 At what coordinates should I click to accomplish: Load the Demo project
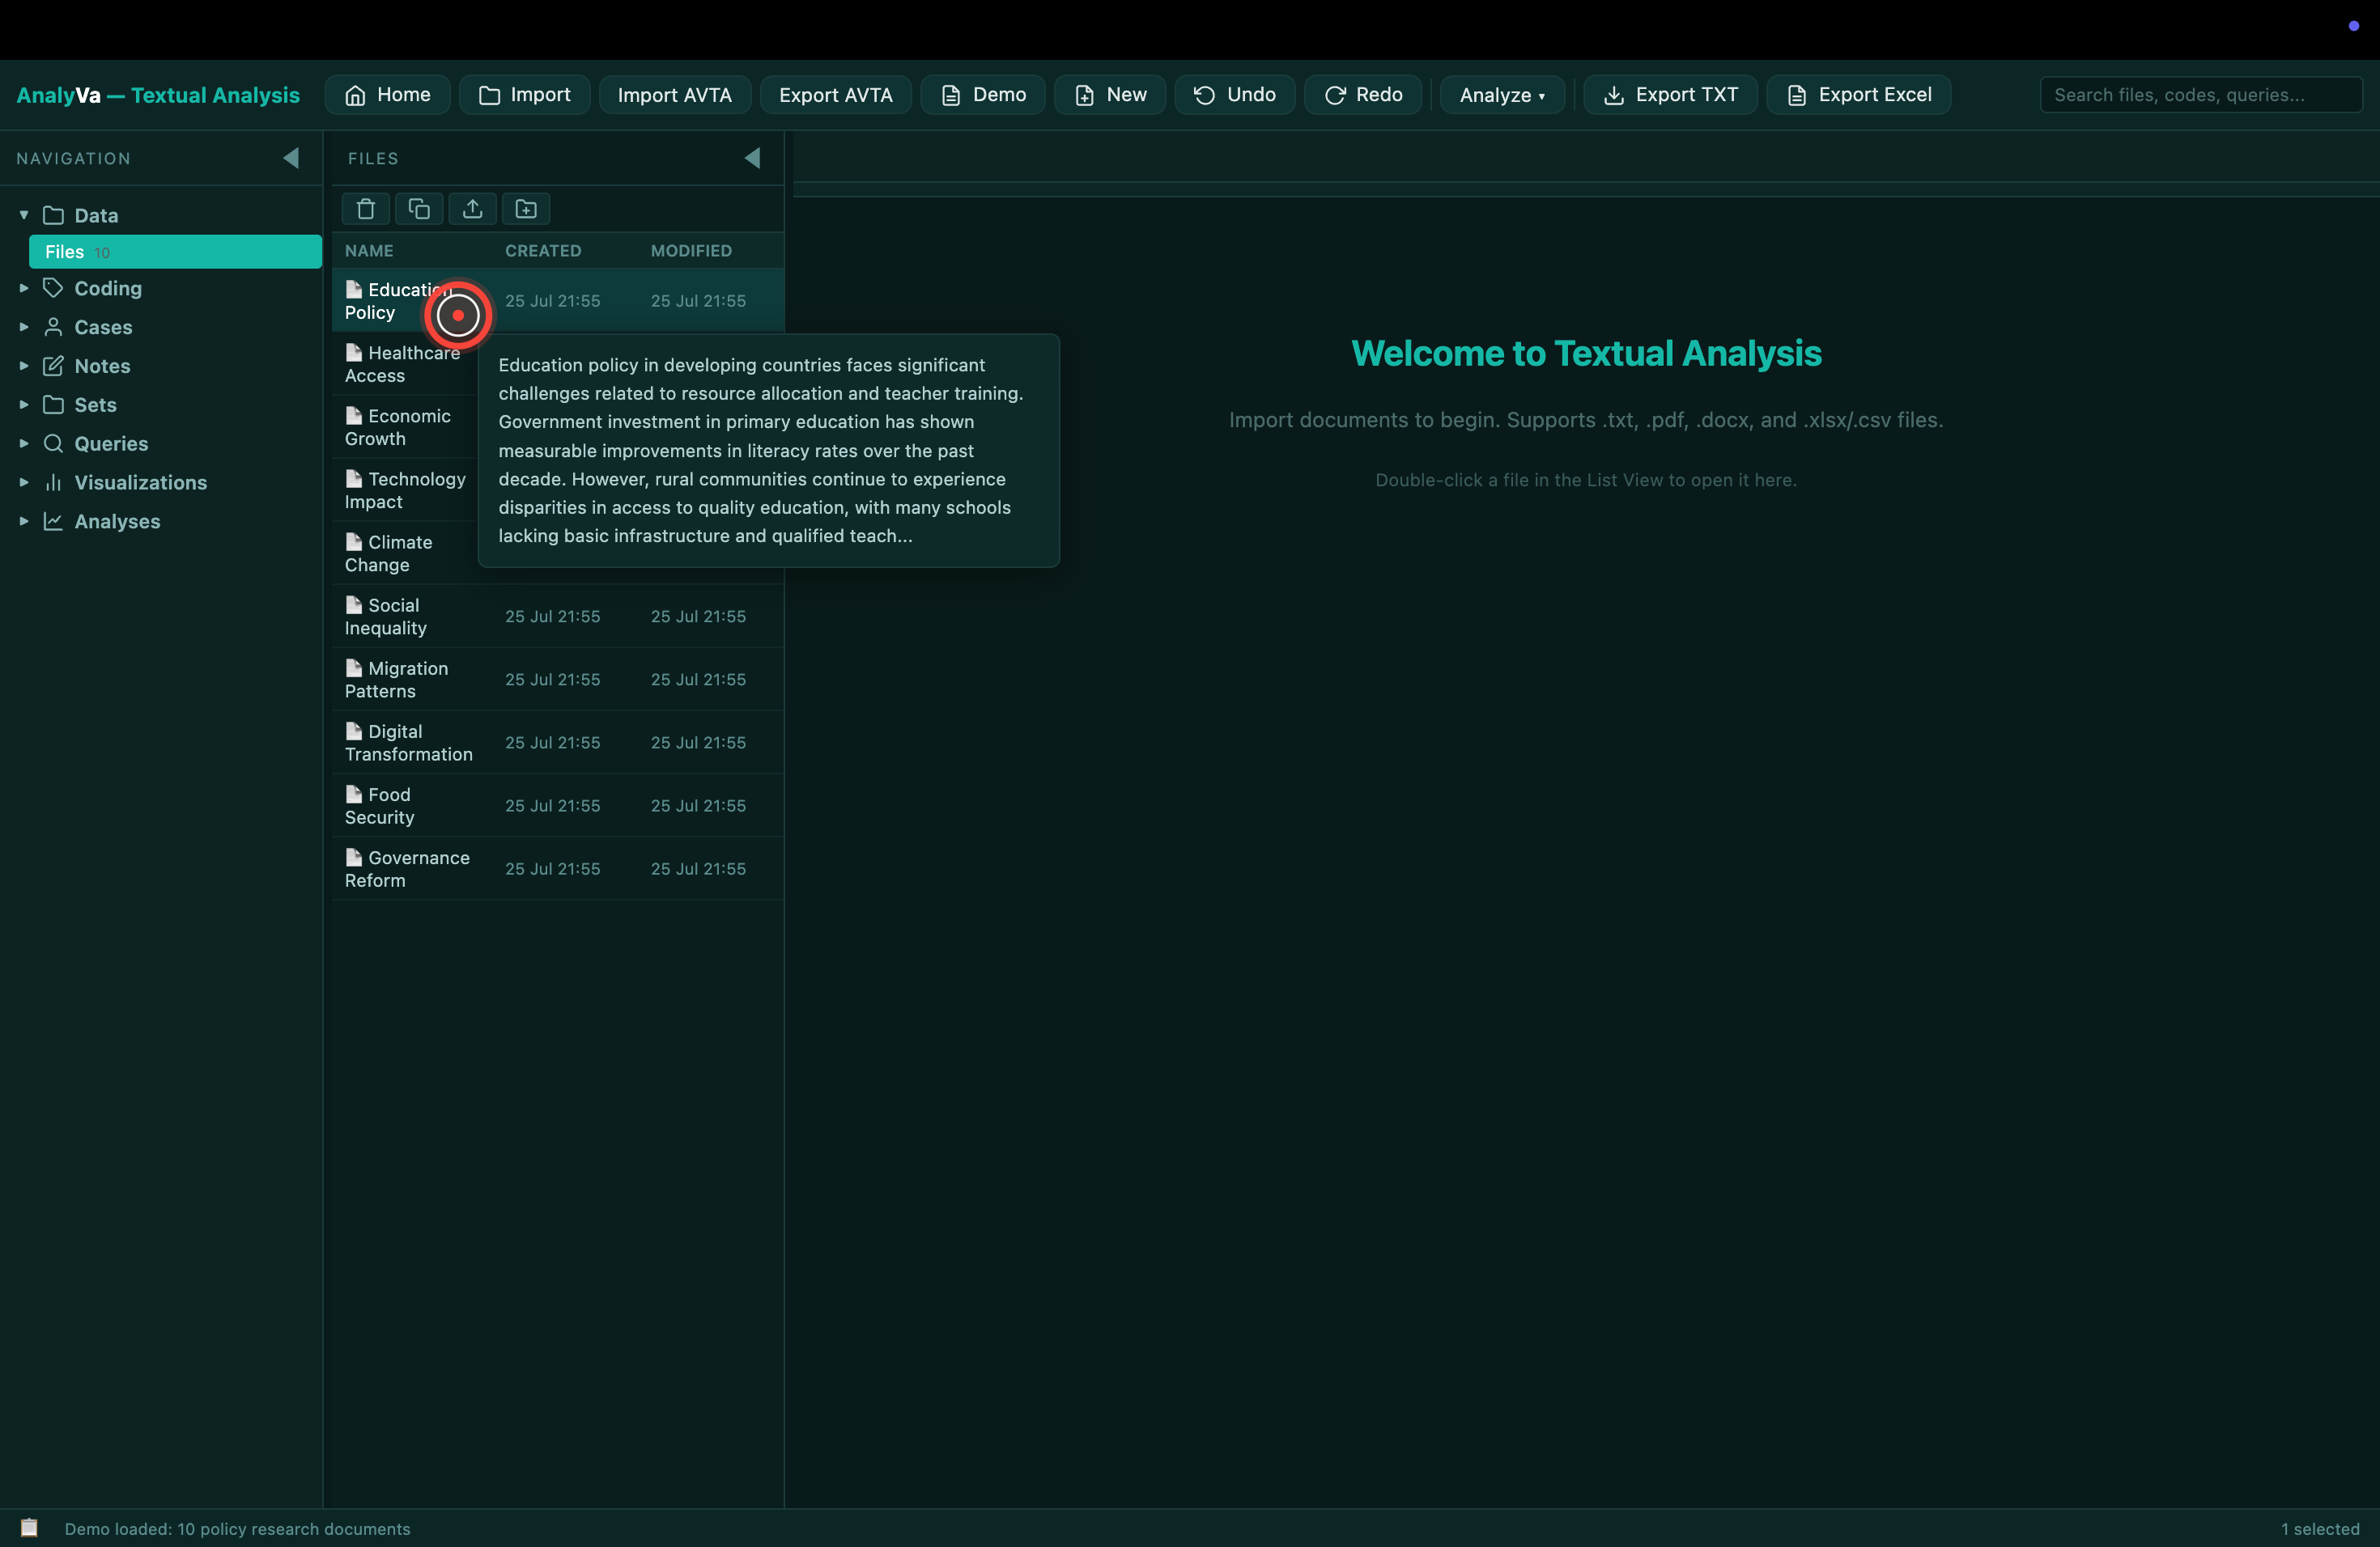[983, 95]
